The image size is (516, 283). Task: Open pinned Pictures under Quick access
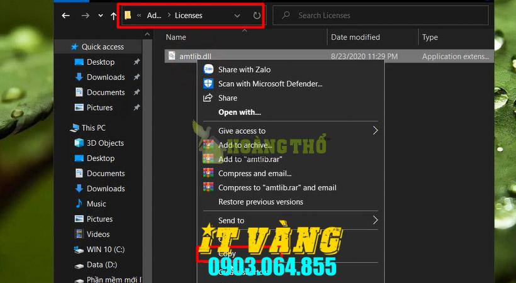point(99,108)
